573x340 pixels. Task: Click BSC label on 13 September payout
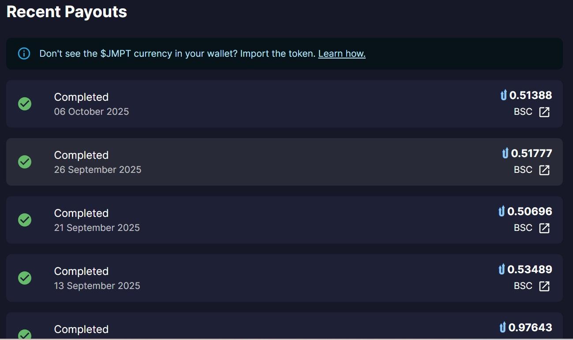tap(523, 286)
